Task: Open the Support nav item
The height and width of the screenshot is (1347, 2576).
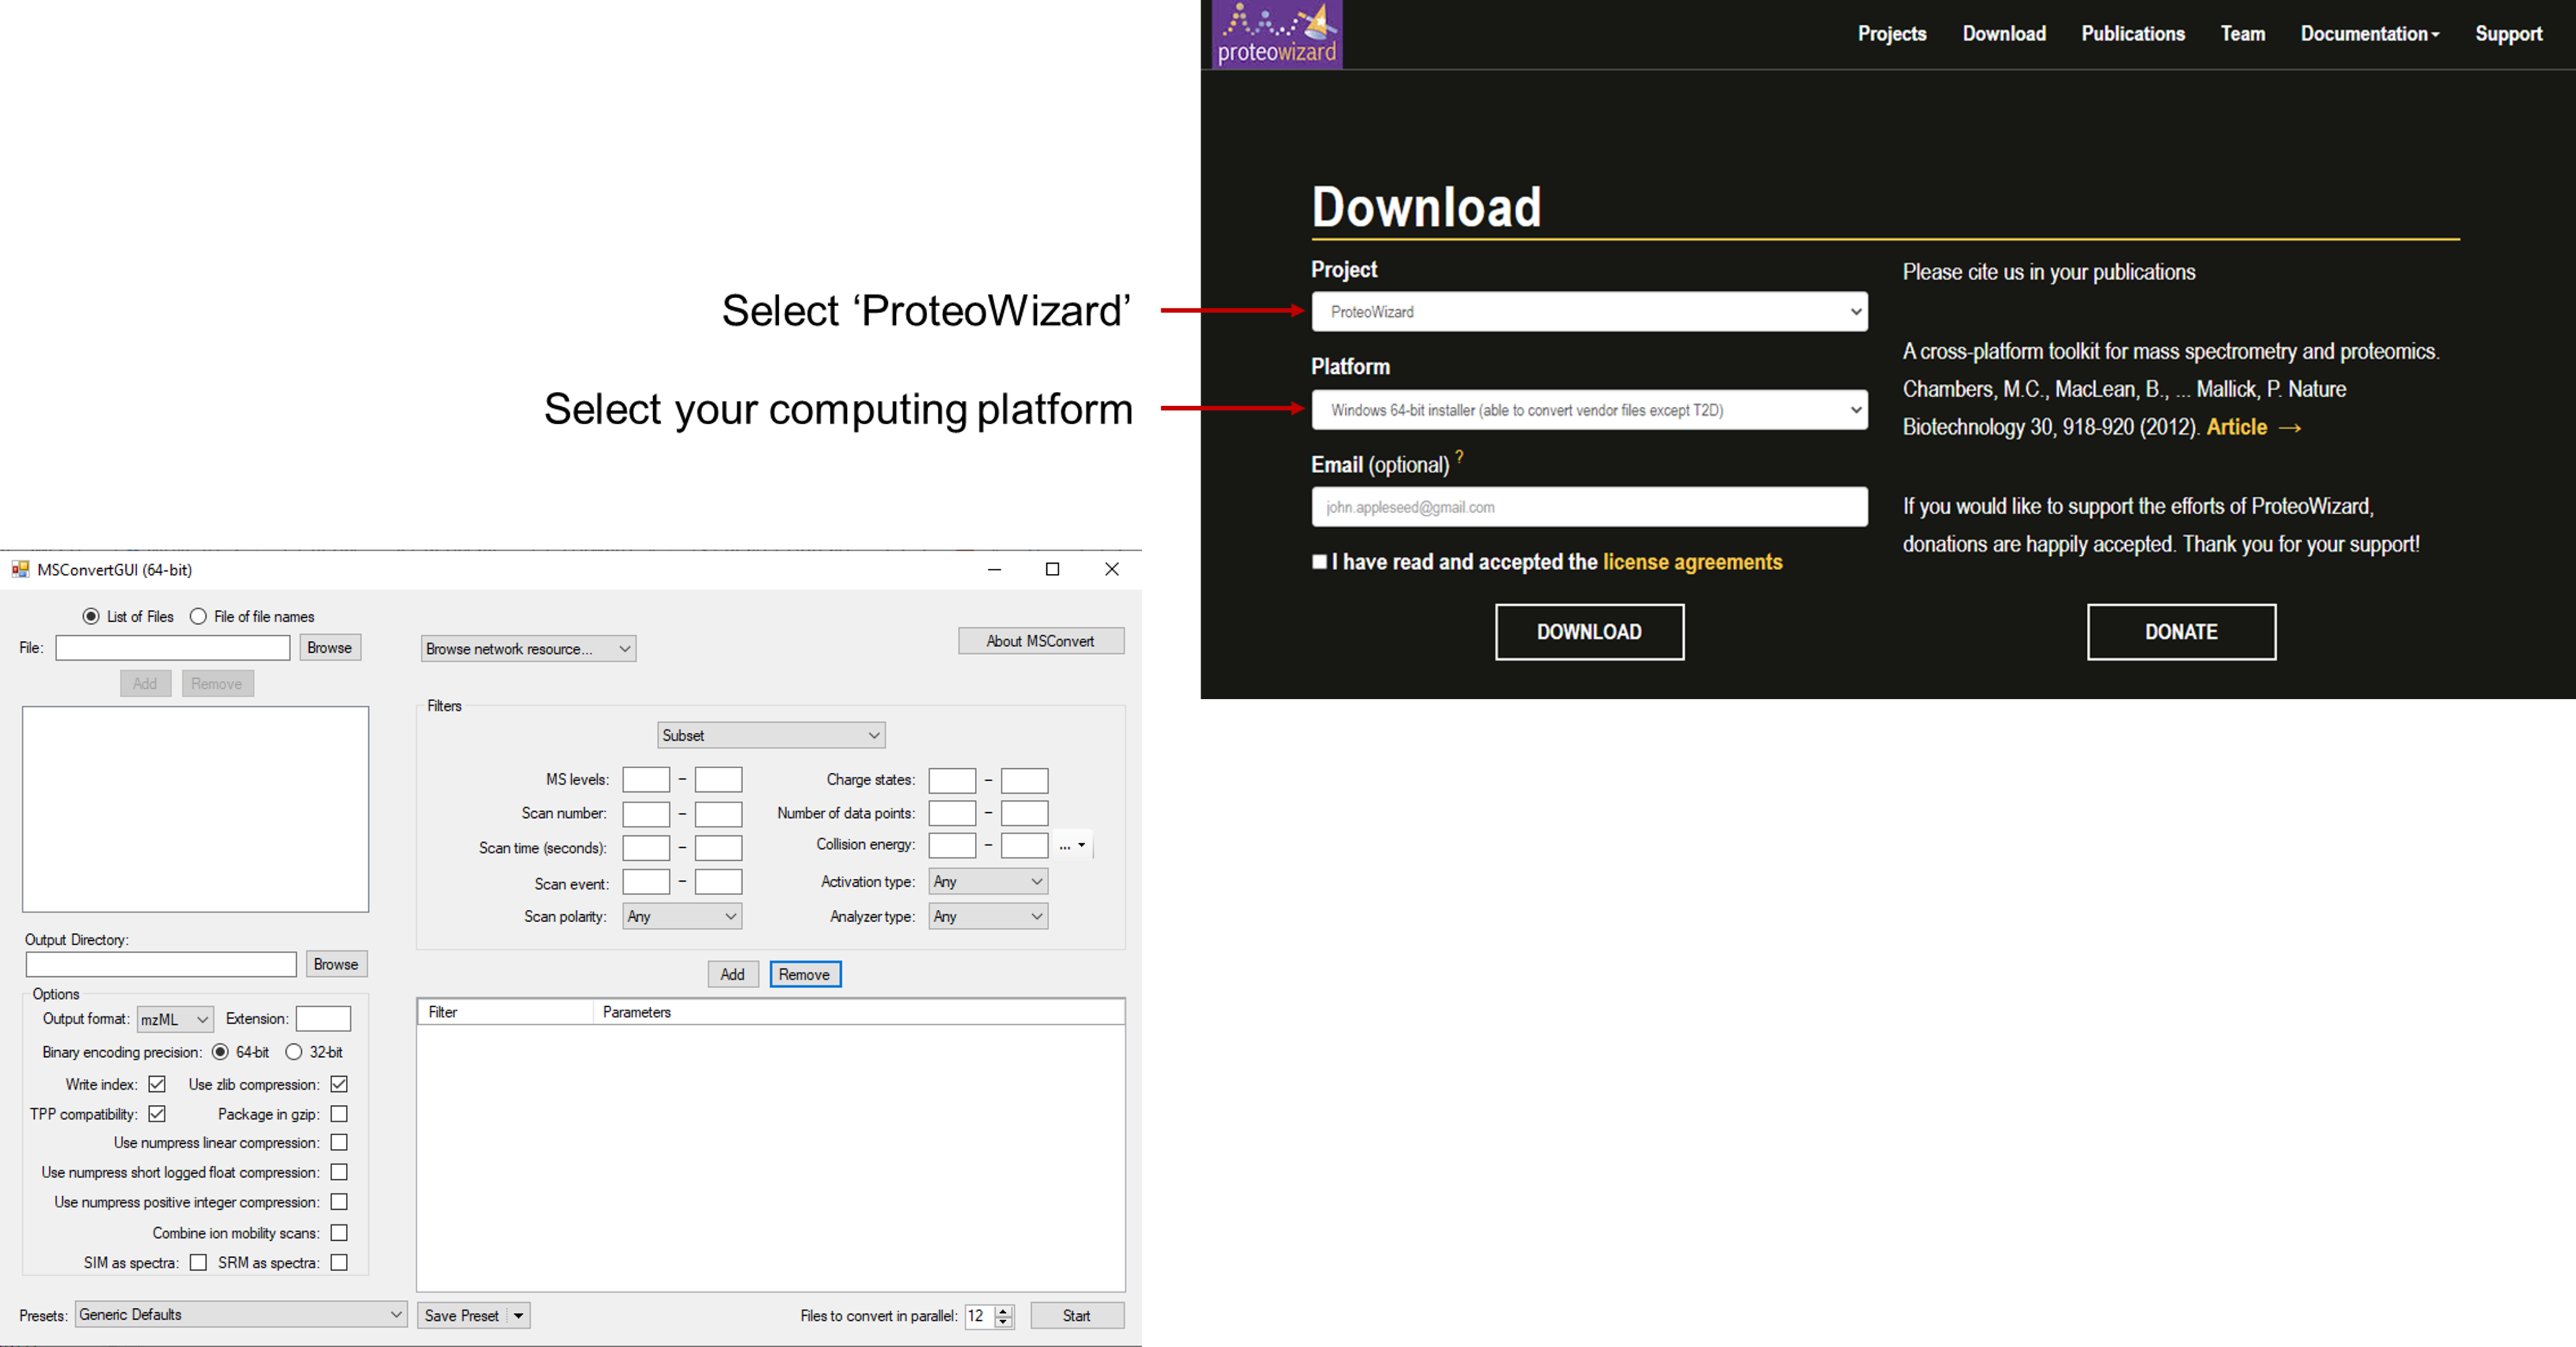Action: click(2508, 34)
